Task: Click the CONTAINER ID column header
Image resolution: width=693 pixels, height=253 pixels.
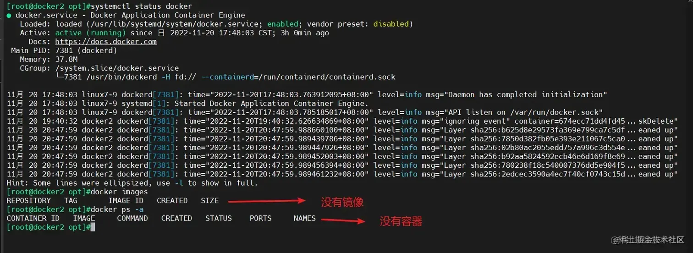Action: (x=33, y=218)
